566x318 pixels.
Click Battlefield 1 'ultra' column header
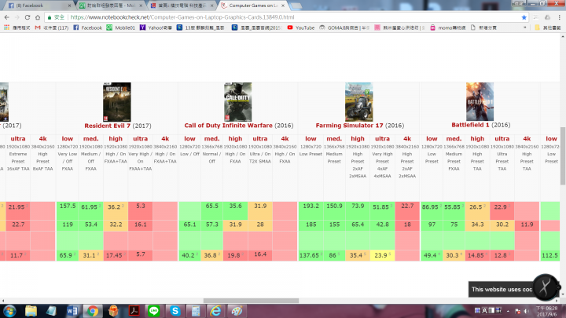(x=502, y=139)
